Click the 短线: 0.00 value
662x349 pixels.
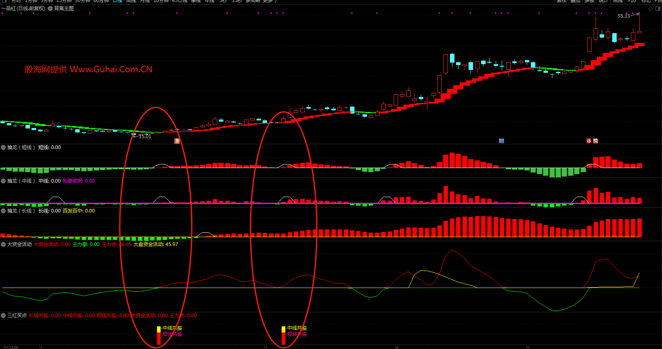pyautogui.click(x=49, y=147)
